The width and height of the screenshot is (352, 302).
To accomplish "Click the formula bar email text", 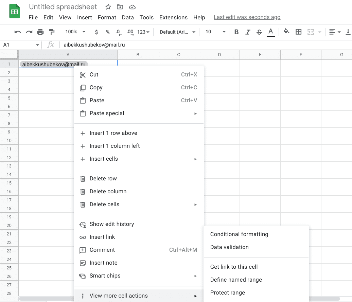I will coord(94,45).
